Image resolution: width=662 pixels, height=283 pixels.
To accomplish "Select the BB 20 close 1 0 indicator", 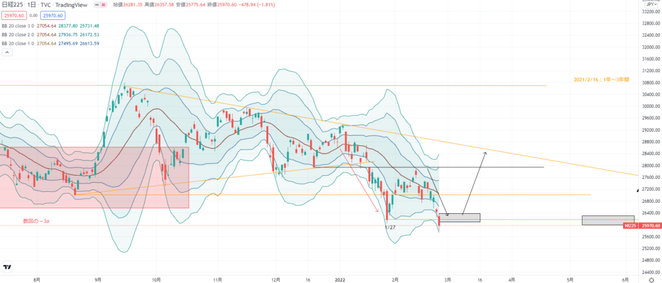I will [x=18, y=43].
